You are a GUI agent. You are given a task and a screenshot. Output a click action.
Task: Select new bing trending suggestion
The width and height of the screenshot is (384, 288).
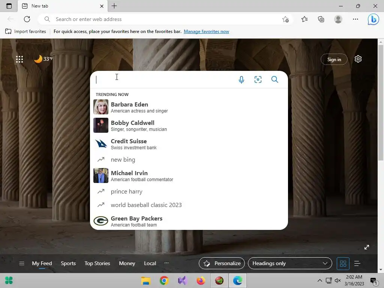pos(189,160)
